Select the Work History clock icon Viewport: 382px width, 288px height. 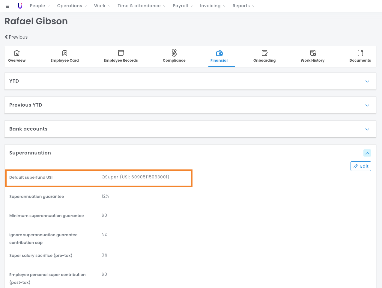312,53
